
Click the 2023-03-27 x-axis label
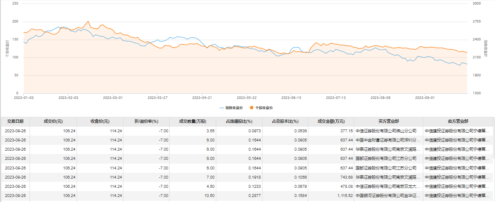[157, 98]
